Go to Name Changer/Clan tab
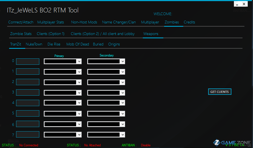 (x=119, y=22)
